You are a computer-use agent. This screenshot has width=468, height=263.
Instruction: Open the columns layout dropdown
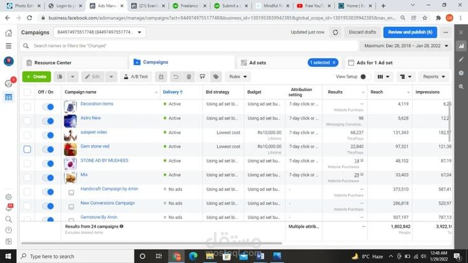[x=383, y=76]
